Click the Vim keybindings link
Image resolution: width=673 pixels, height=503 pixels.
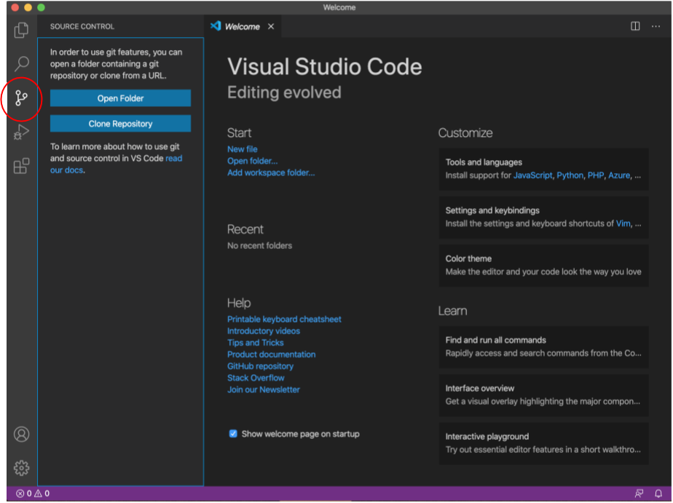(x=623, y=224)
